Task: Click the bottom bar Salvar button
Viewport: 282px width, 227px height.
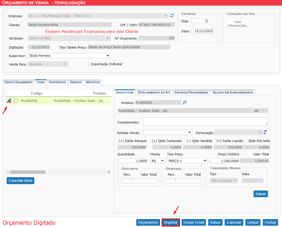Action: pos(215,222)
